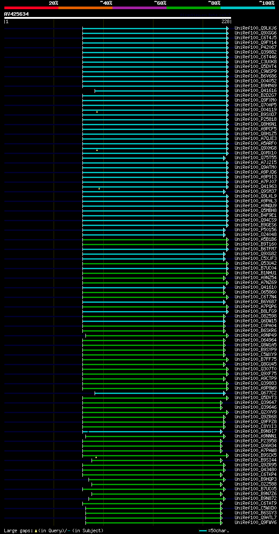
Task: Select the UniRef100_Q9ATM0 label
Action: [255, 167]
